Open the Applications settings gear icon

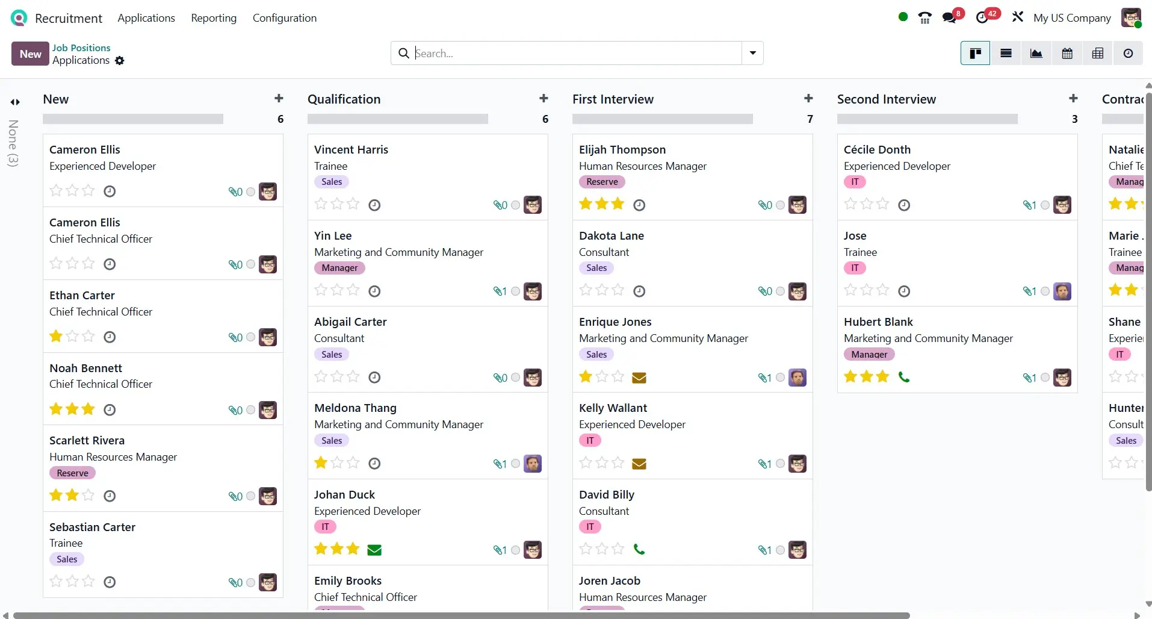[120, 61]
